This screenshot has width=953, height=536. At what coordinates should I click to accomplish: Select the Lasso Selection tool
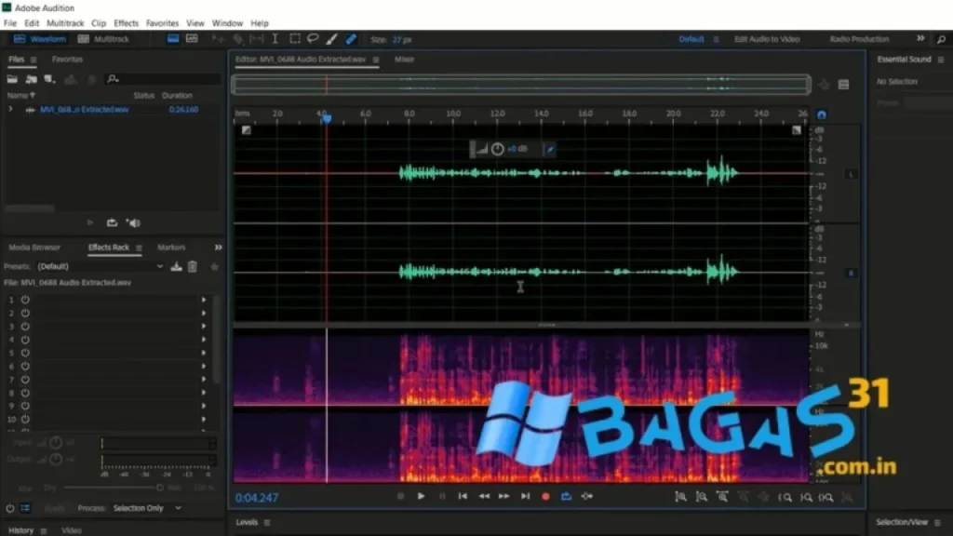pyautogui.click(x=313, y=39)
